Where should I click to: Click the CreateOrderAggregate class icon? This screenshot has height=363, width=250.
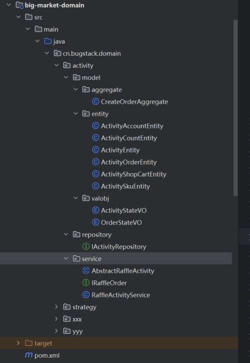[95, 101]
